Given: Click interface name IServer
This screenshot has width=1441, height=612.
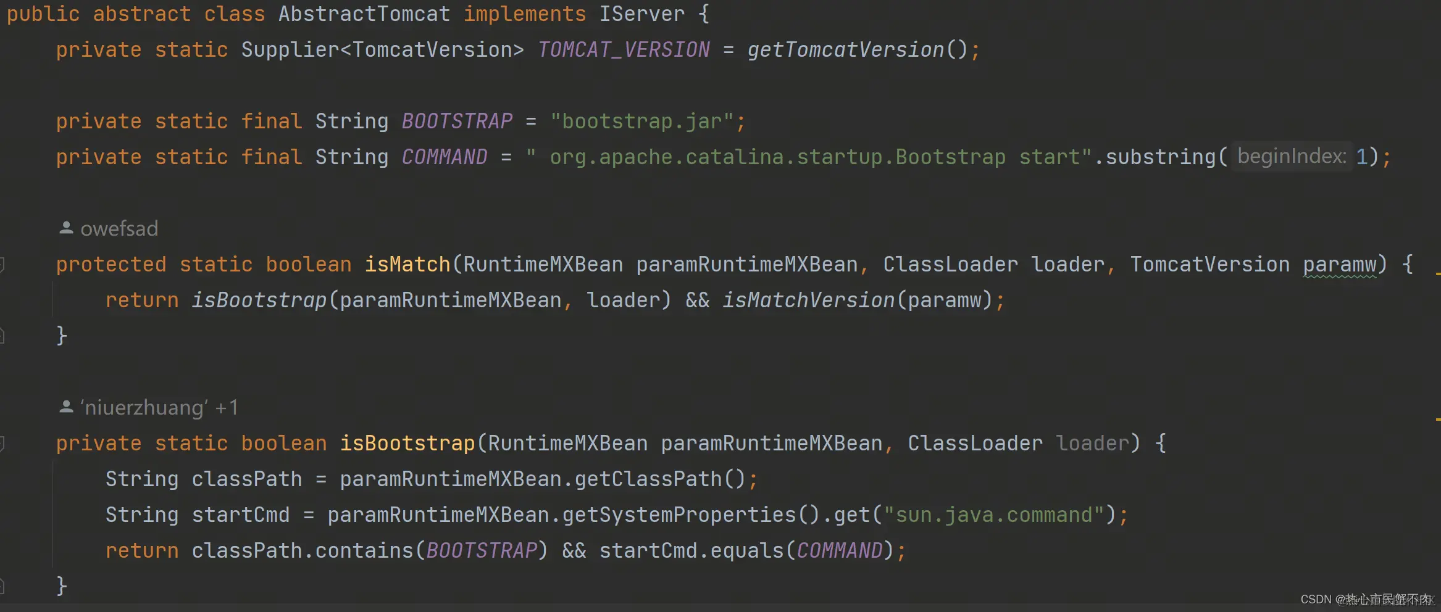Looking at the screenshot, I should 642,14.
